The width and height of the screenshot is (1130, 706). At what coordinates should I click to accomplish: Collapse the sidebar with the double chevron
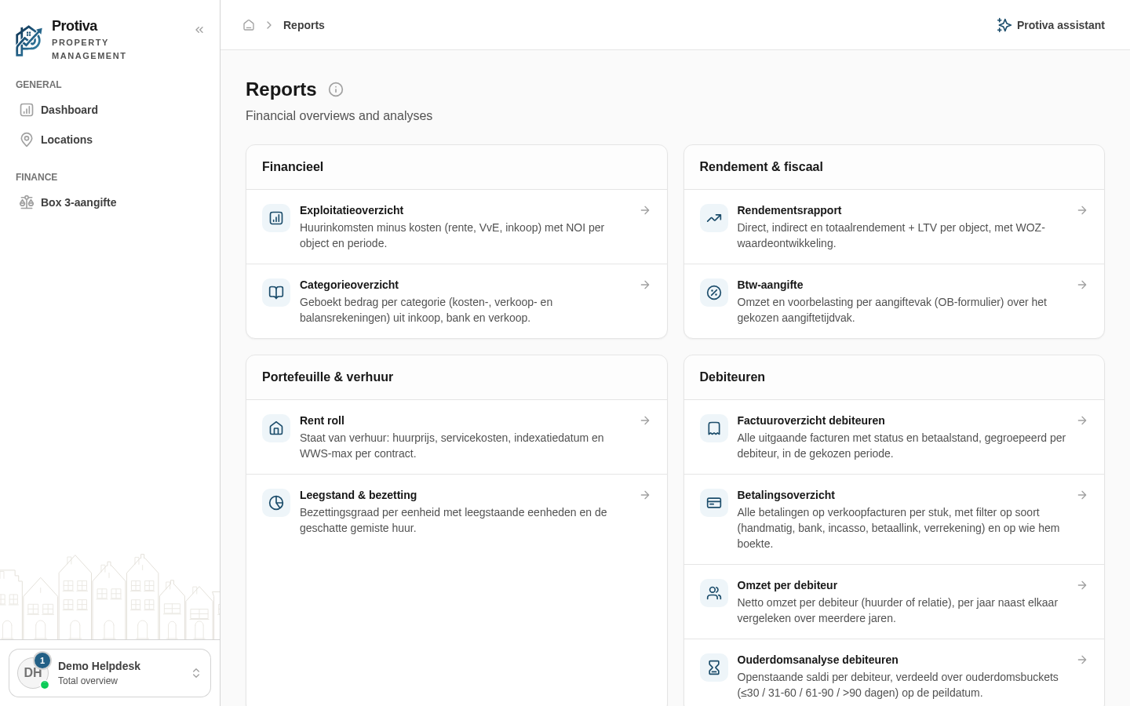[x=199, y=30]
